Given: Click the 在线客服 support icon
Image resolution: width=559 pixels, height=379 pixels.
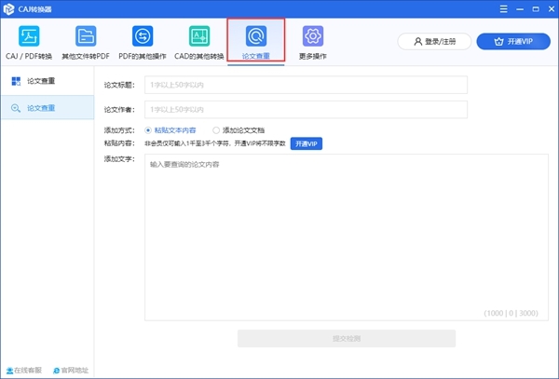Looking at the screenshot, I should click(x=11, y=371).
